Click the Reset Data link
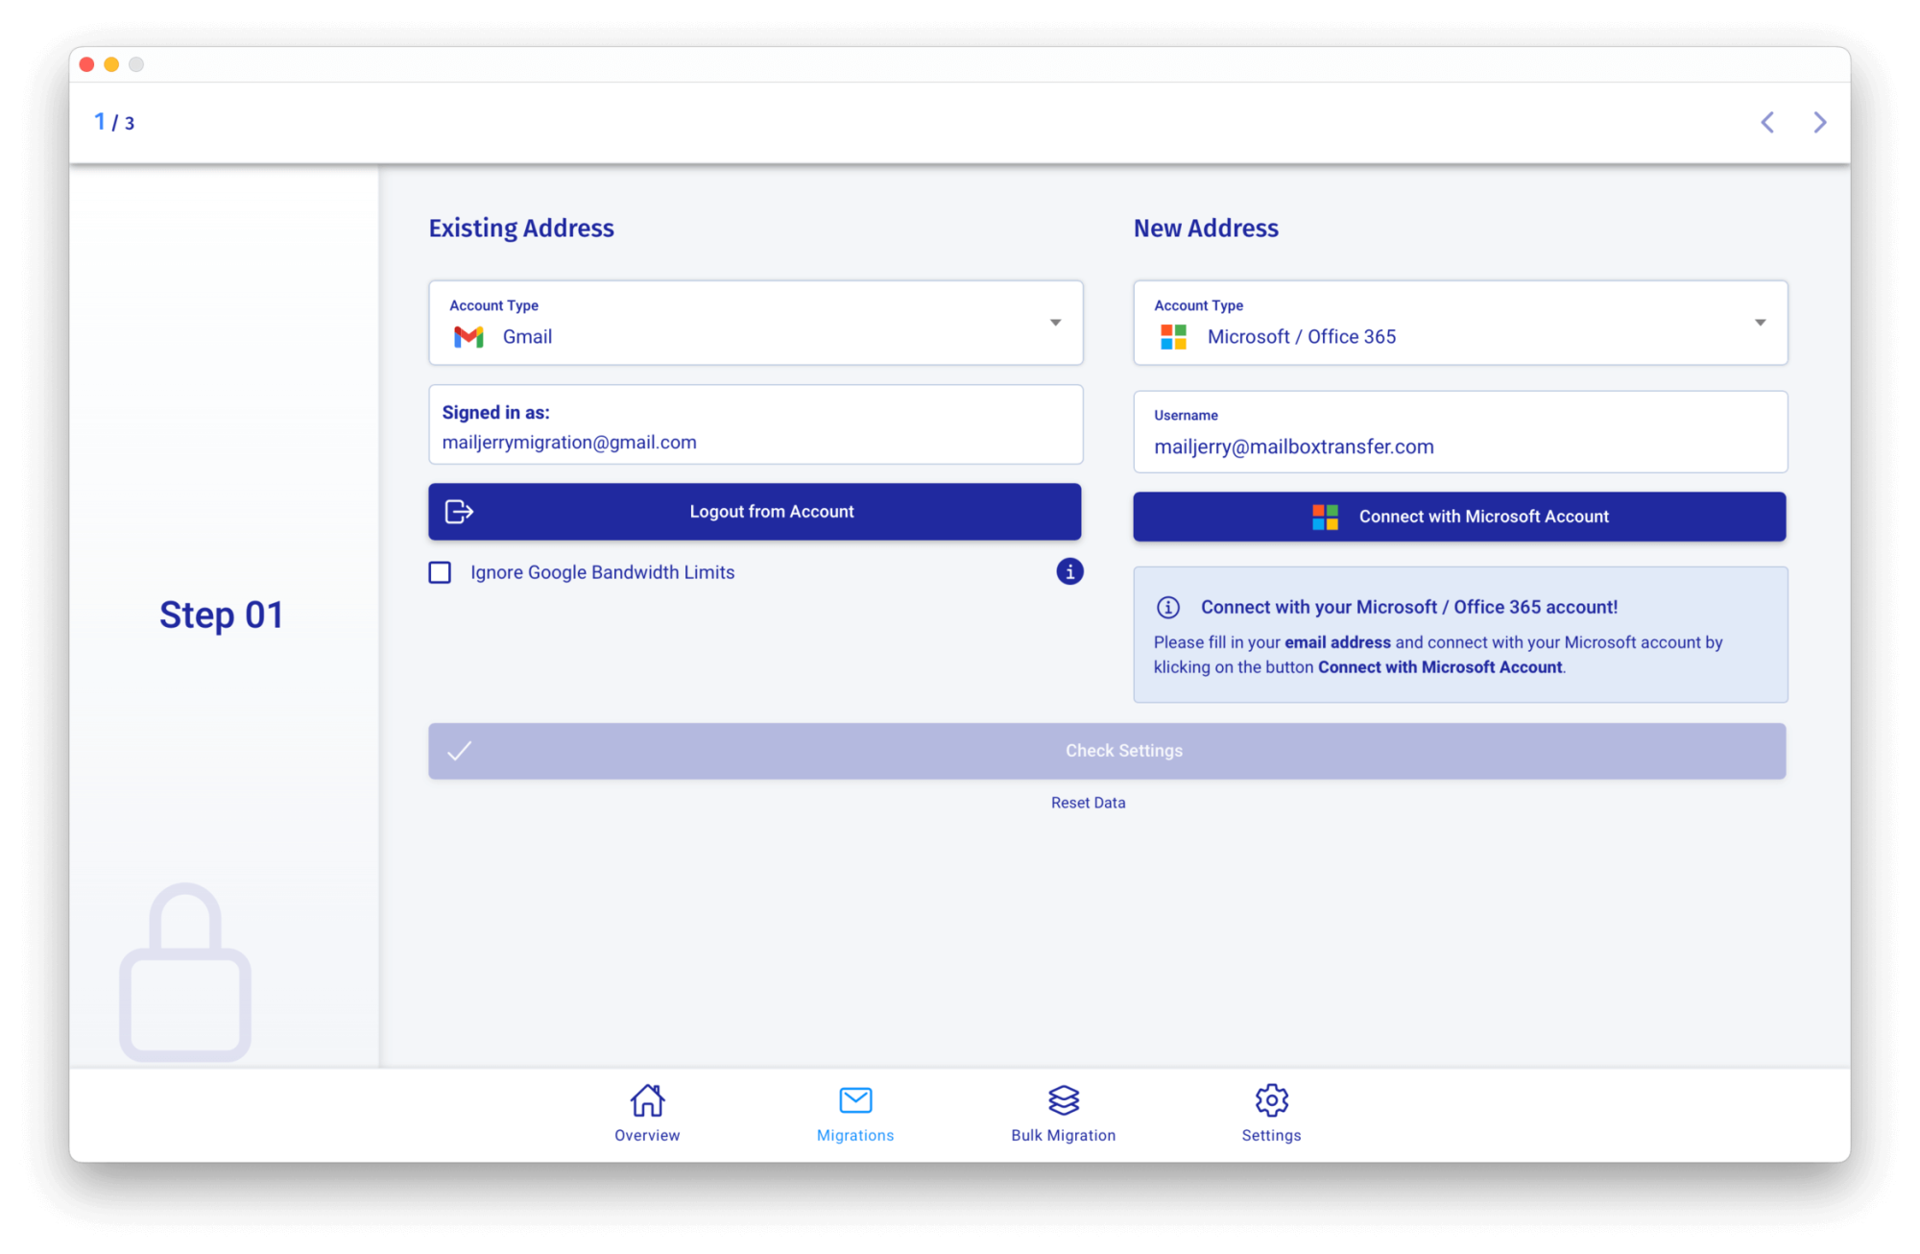Screen dimensions: 1920x1254 pyautogui.click(x=1088, y=803)
